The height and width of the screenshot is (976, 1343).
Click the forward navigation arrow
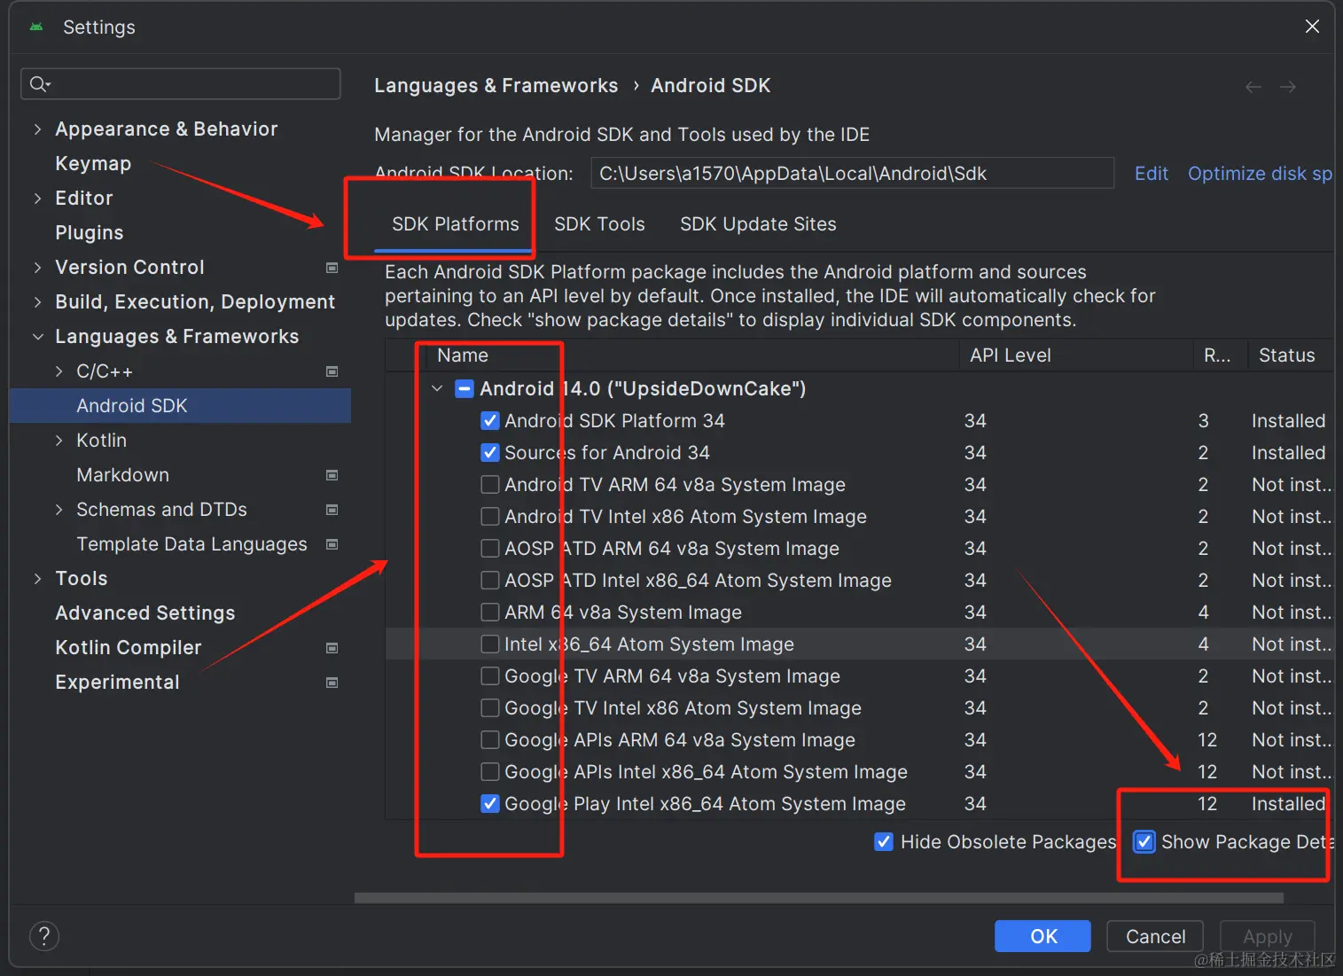click(x=1287, y=86)
